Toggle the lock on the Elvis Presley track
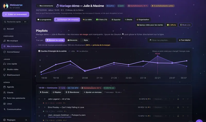This screenshot has width=206, height=122. tap(178, 107)
